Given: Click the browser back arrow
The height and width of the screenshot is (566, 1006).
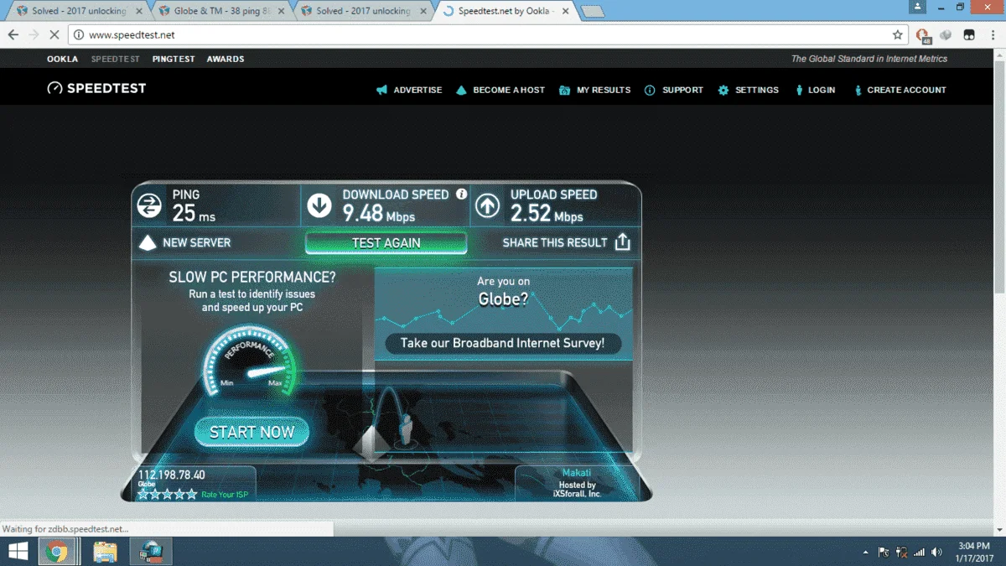Looking at the screenshot, I should (x=13, y=35).
